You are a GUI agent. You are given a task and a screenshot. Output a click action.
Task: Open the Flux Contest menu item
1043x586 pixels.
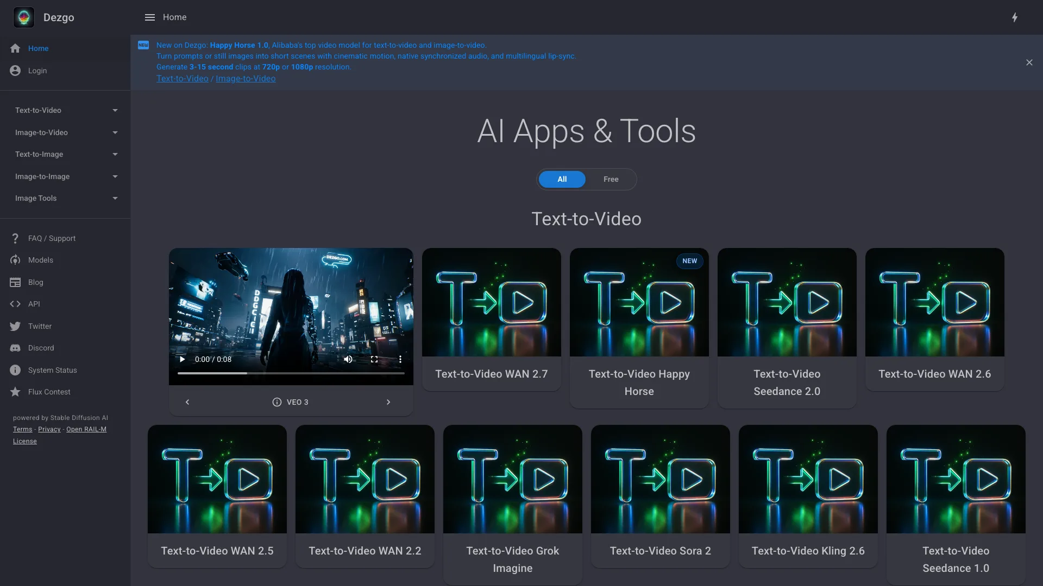[65, 392]
